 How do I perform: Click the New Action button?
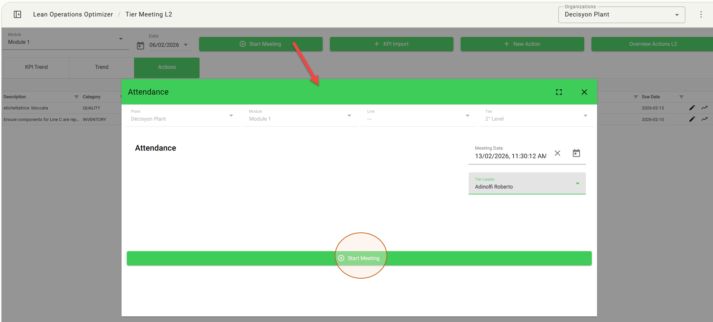point(522,44)
